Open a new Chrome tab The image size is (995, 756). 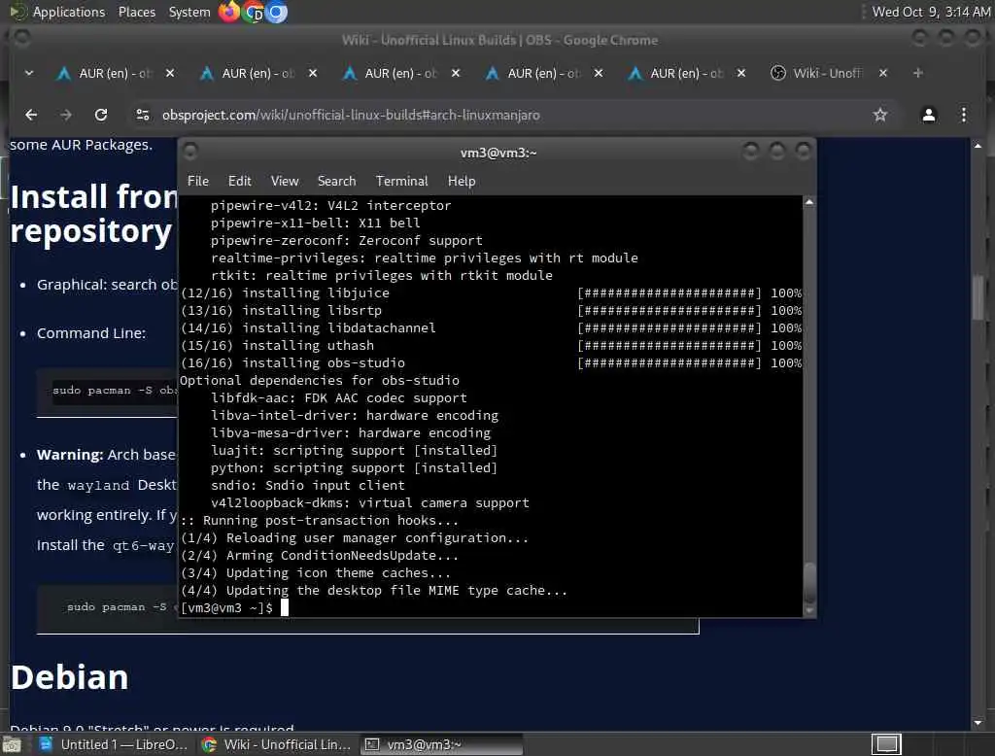pyautogui.click(x=917, y=73)
